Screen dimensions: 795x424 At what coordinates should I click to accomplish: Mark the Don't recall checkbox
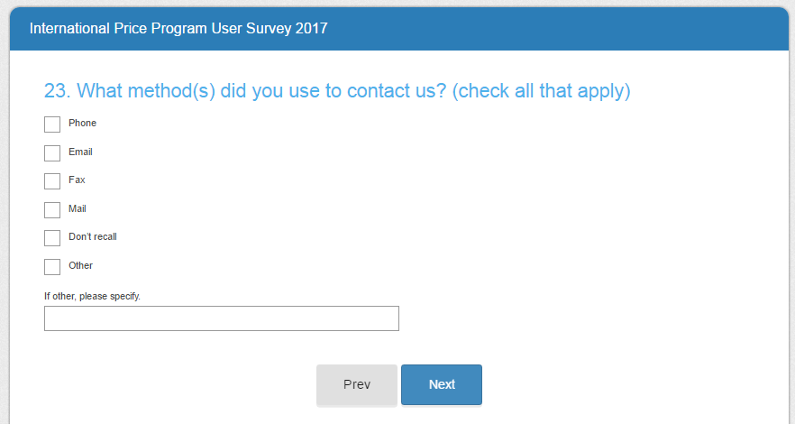point(52,238)
